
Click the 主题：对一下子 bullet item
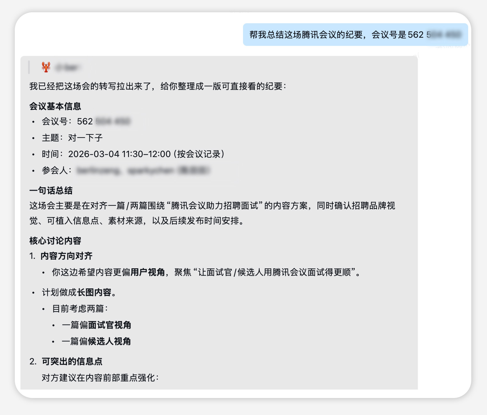pos(72,138)
